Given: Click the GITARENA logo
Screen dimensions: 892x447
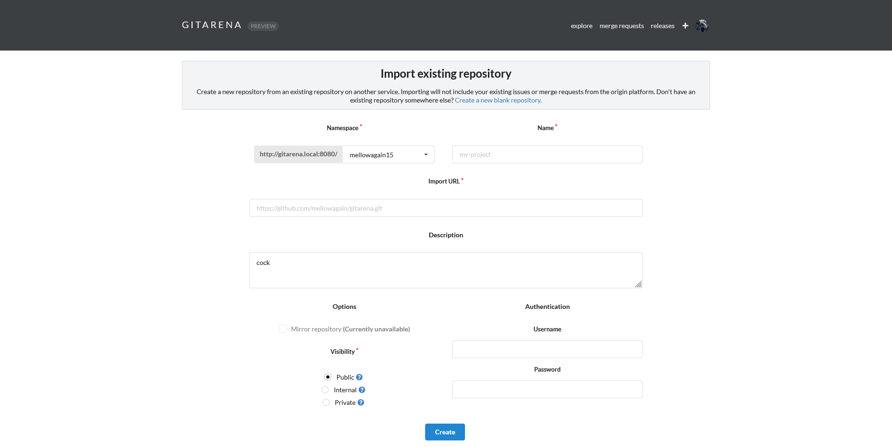Looking at the screenshot, I should point(211,25).
